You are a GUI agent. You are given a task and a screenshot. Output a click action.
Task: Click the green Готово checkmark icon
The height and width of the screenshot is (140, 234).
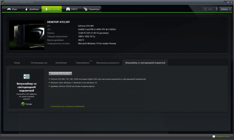(x=23, y=104)
